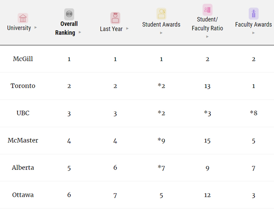Sort by University column arrow
This screenshot has width=274, height=210.
pos(36,28)
